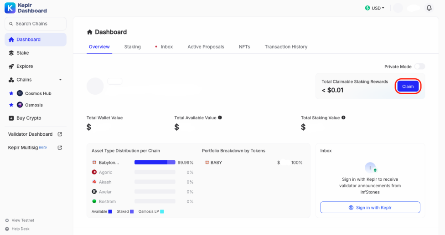Click the Search Chains input field
The image size is (445, 235).
pyautogui.click(x=36, y=24)
